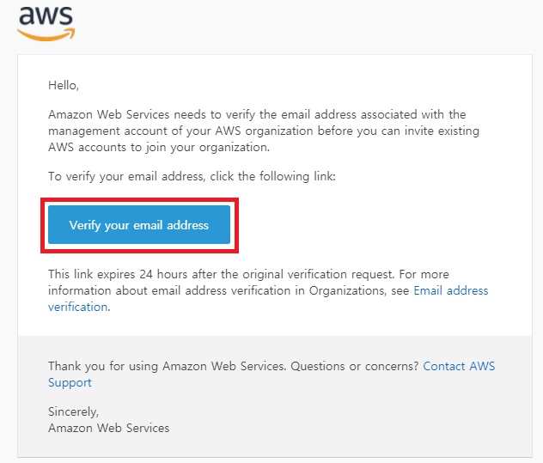543x463 pixels.
Task: Click the paragraph starting "Amazon Web Services needs"
Action: pyautogui.click(x=256, y=114)
